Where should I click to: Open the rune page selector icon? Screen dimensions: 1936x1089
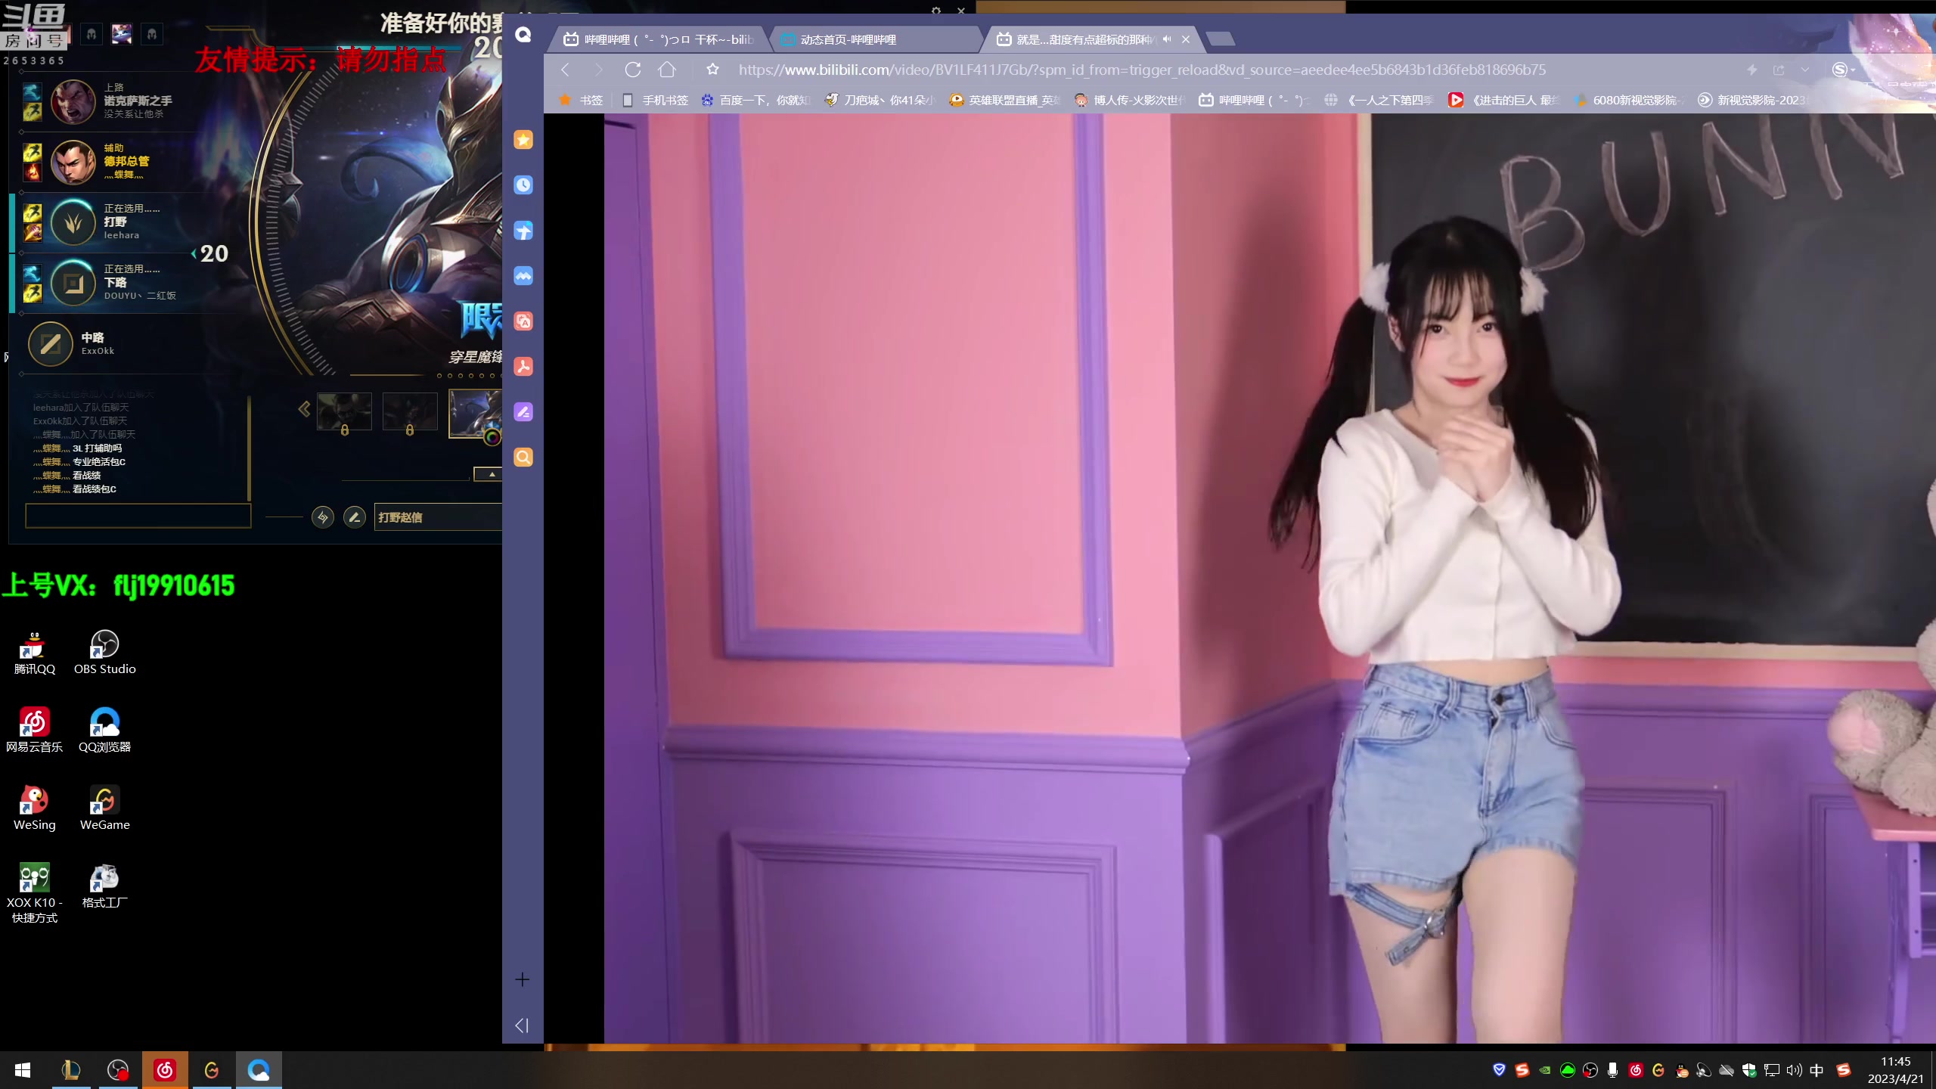[x=323, y=517]
